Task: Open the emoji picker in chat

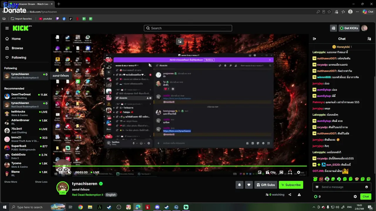Action: tap(366, 187)
